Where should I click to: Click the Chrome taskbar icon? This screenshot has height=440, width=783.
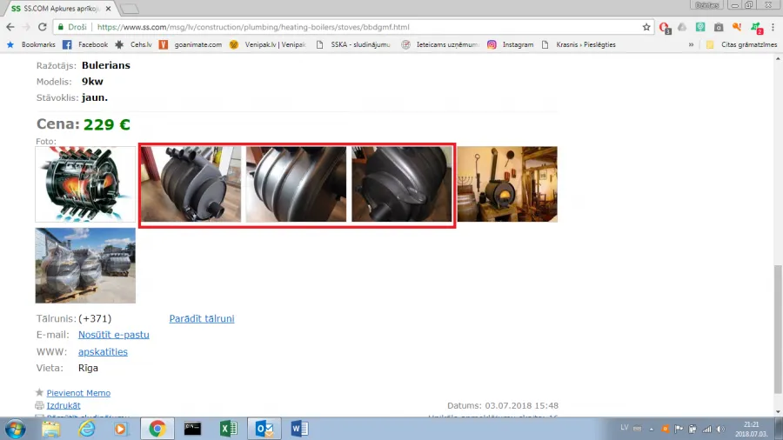coord(157,429)
